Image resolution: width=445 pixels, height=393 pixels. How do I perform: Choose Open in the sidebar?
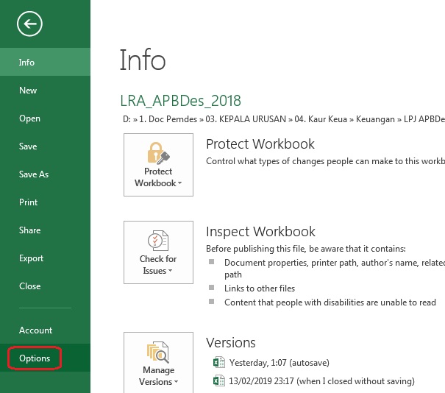pyautogui.click(x=45, y=118)
